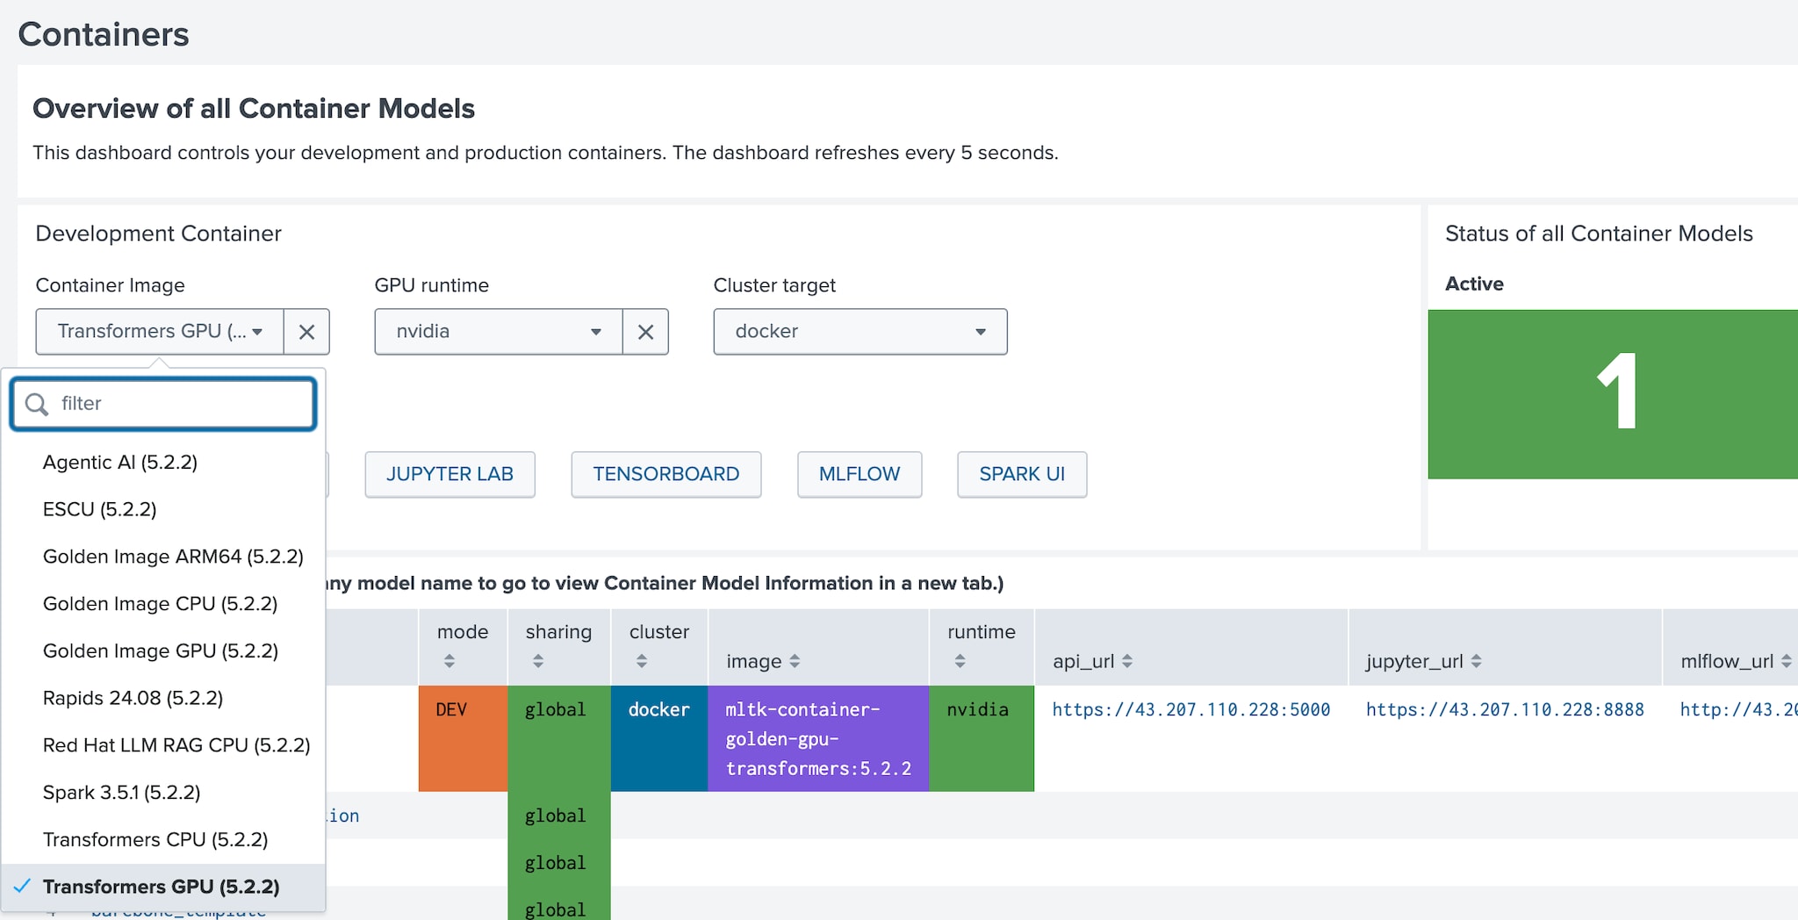The width and height of the screenshot is (1798, 920).
Task: Pick Rapids 24.08 (5.2.2) image
Action: click(133, 698)
